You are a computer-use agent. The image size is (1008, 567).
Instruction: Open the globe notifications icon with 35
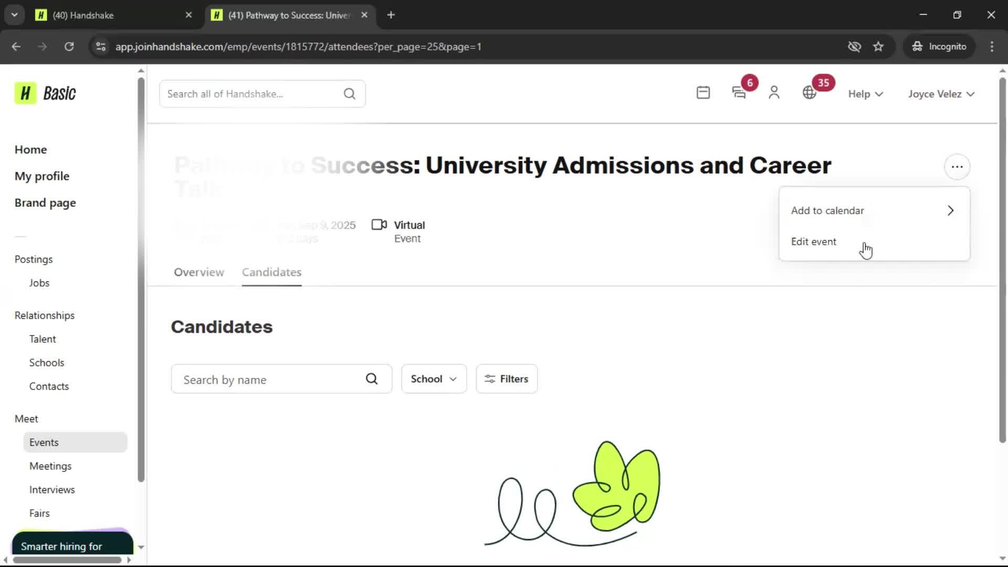point(810,93)
